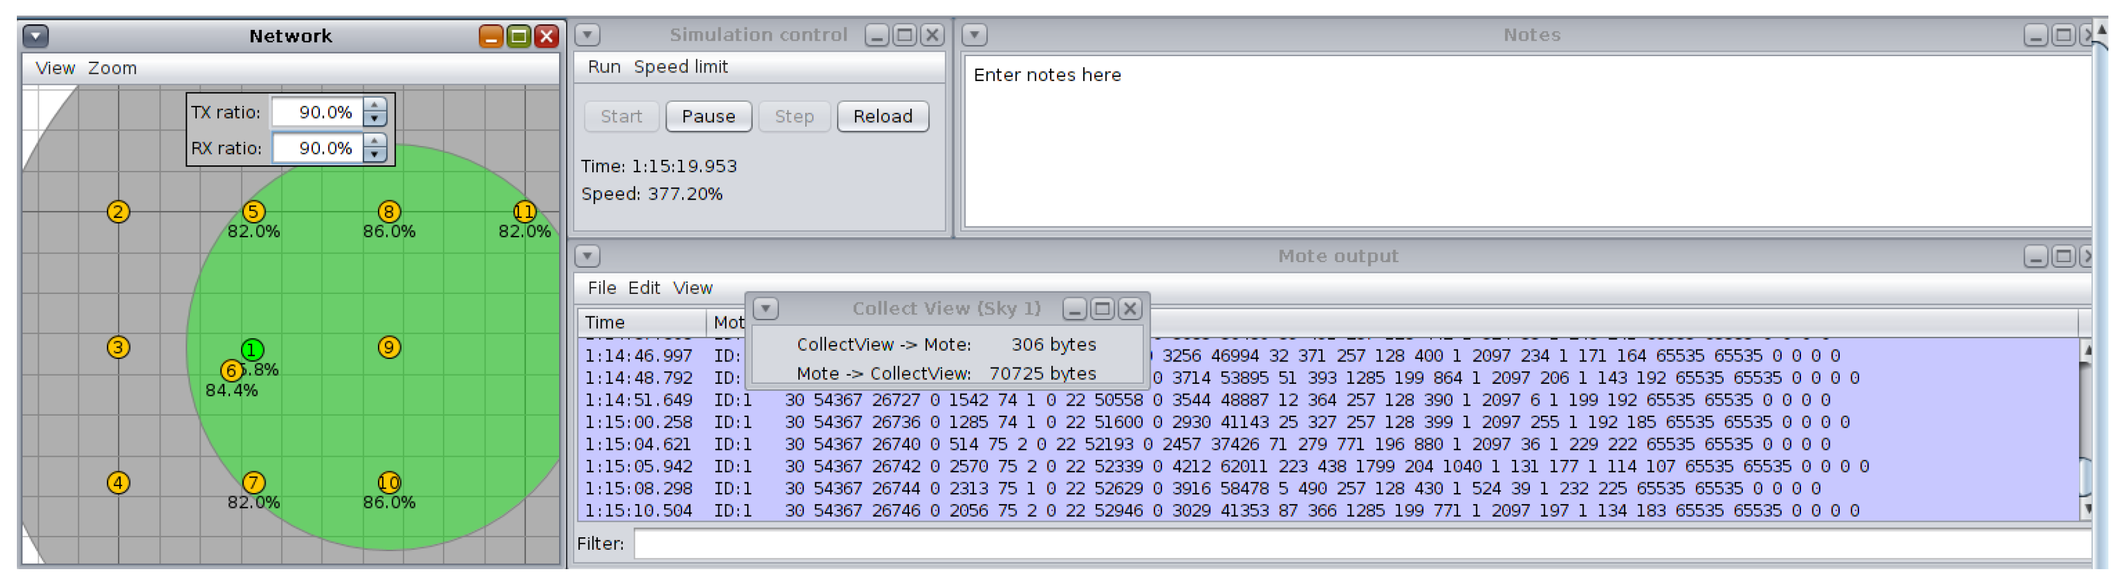The image size is (2124, 586).
Task: Select mote 6 in the Network view
Action: click(232, 371)
